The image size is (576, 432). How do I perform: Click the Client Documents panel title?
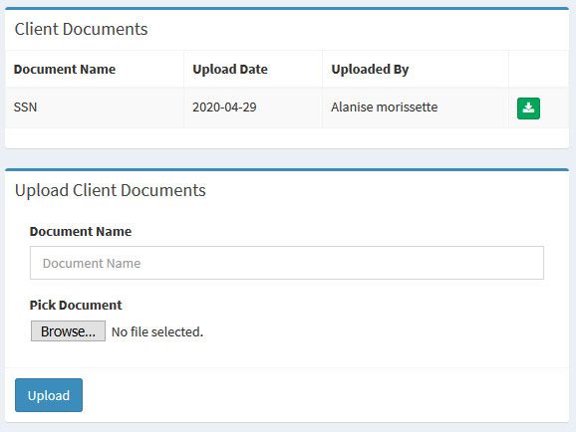coord(81,29)
